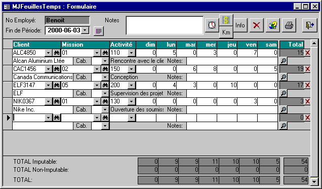Click the scrollbar down arrow
322x189 pixels.
[x=314, y=181]
